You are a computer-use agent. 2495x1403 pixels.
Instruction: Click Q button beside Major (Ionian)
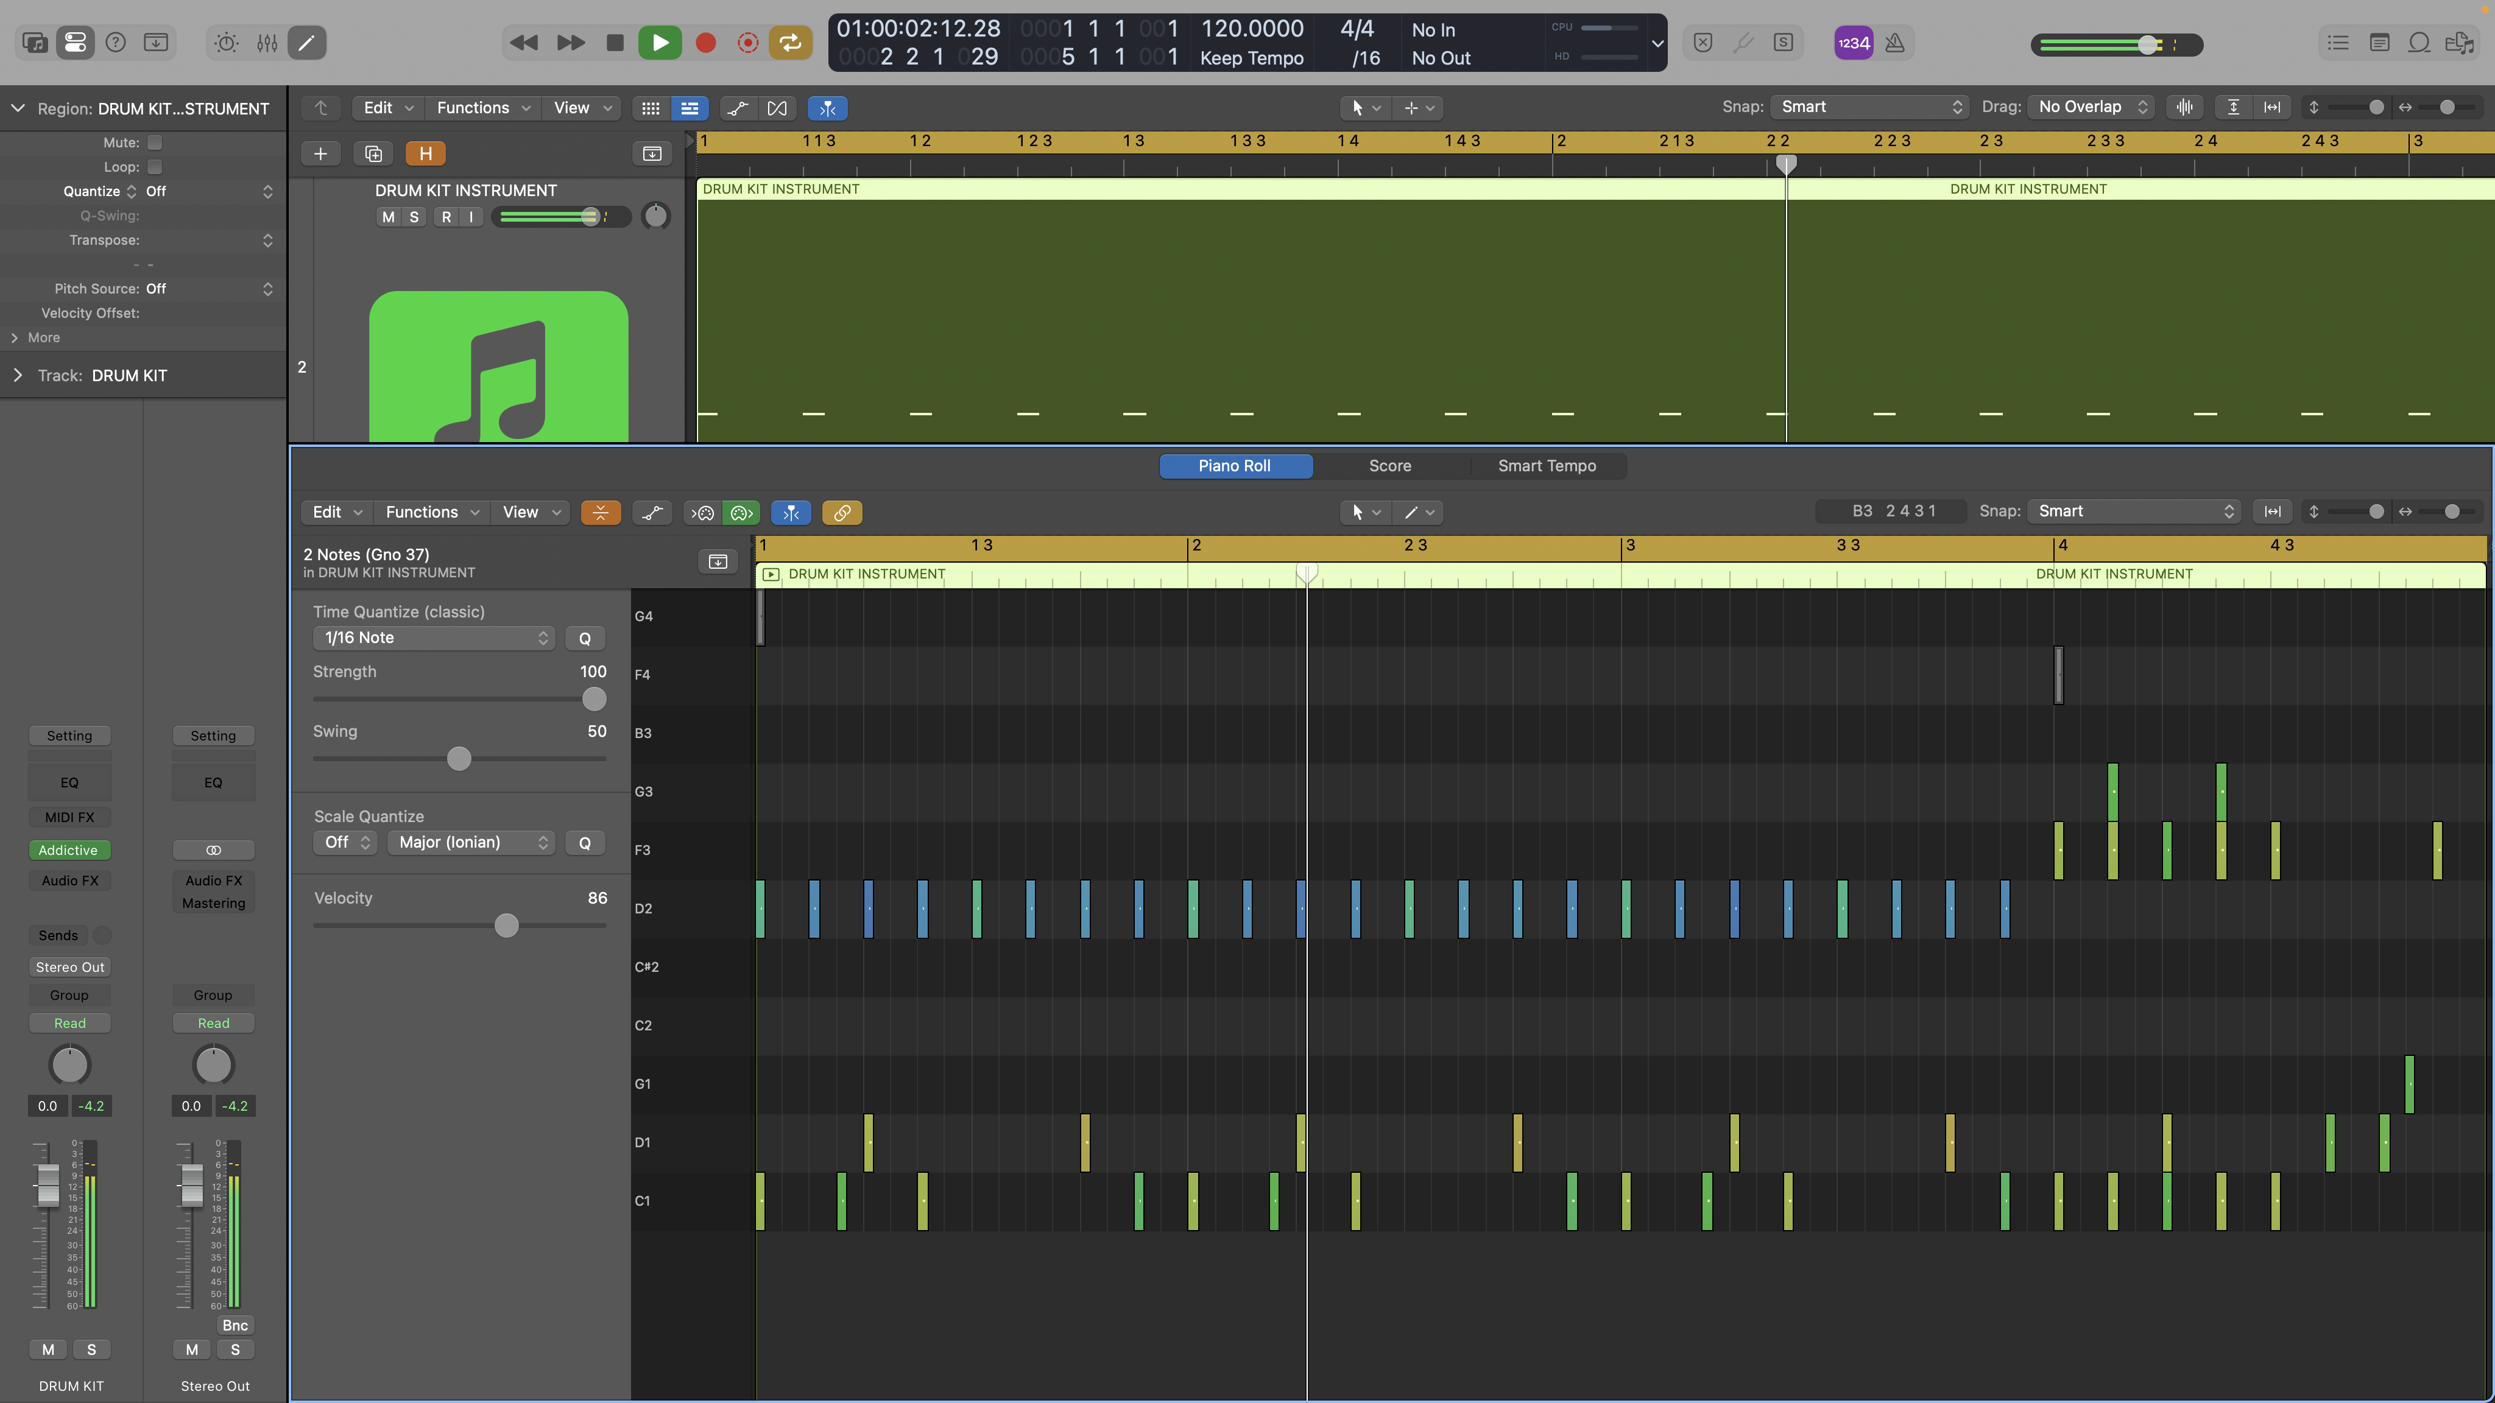click(x=584, y=842)
